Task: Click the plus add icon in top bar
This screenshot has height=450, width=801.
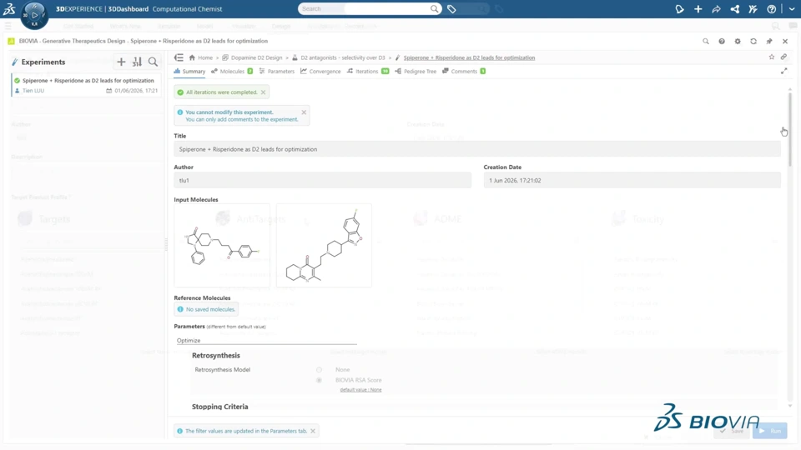Action: [x=698, y=8]
